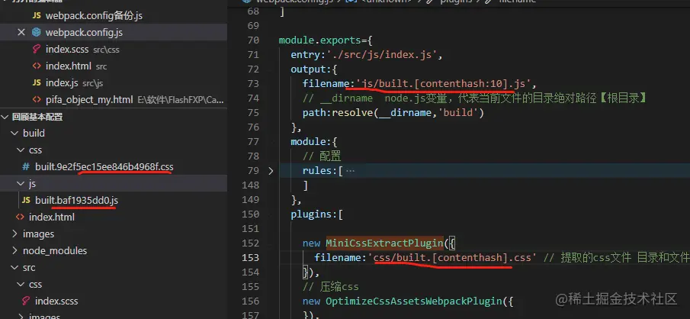Click MiniCssExtractPlugin on line 152
690x319 pixels.
tap(384, 243)
